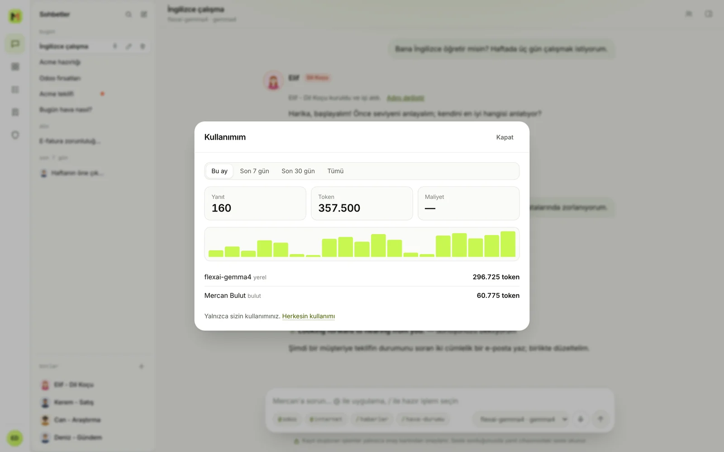724x452 pixels.
Task: Click the 296.725 token value
Action: pyautogui.click(x=496, y=277)
